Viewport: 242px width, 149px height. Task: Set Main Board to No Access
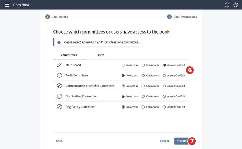[x=123, y=65]
